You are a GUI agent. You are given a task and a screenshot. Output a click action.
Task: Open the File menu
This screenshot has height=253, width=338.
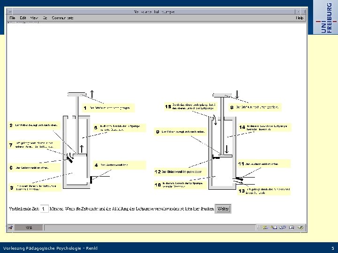point(12,18)
